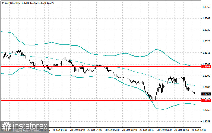
Task: Click the 1.3345 price axis value
Action: [x=206, y=18]
